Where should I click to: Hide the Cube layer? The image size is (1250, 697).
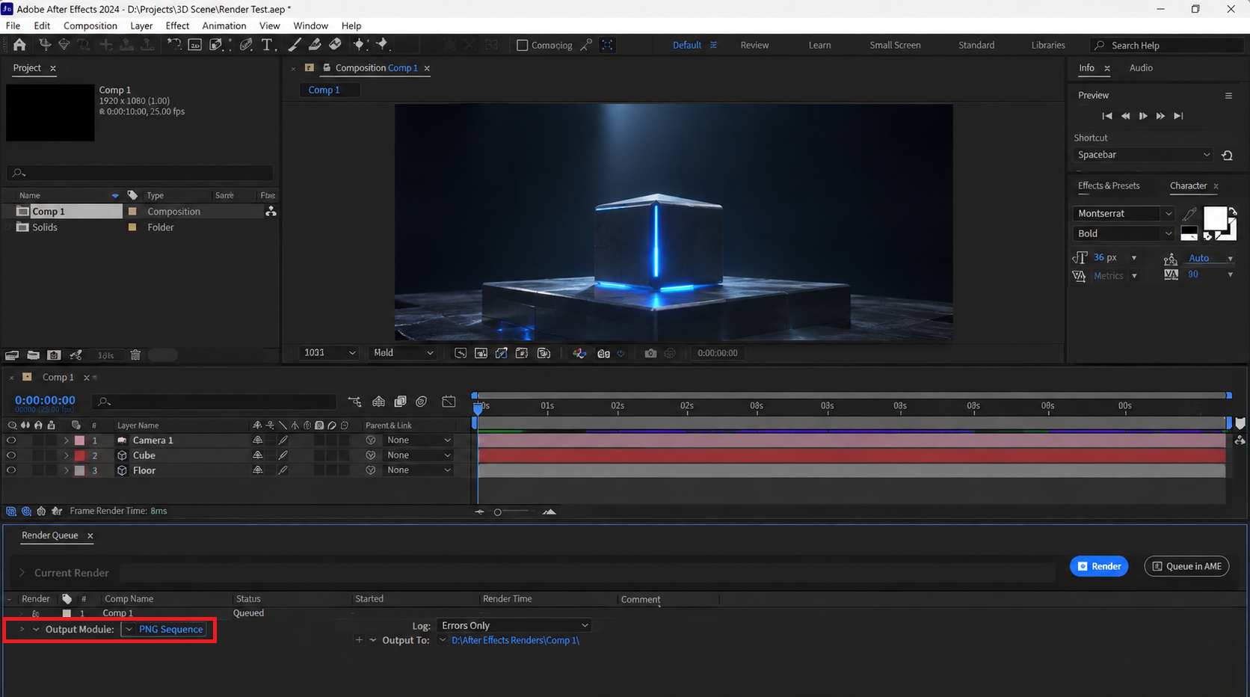click(x=11, y=455)
